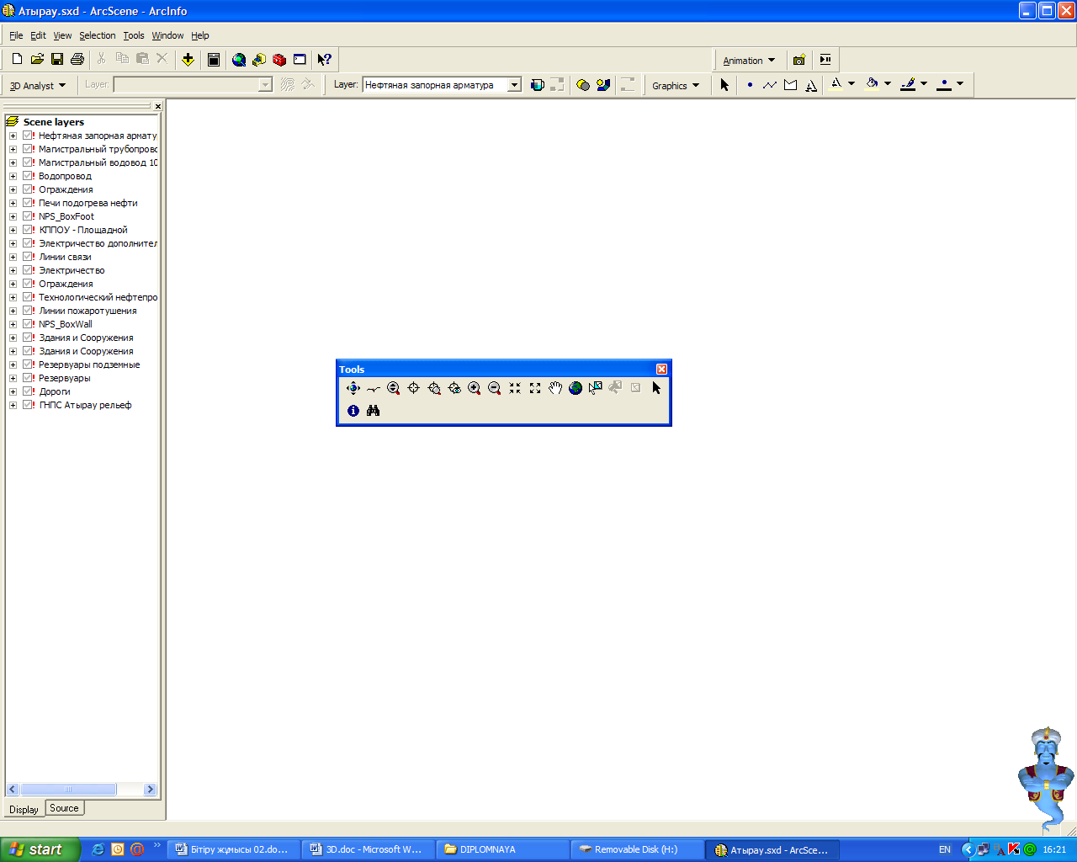Open the 3D Analyst dropdown menu
1077x862 pixels.
pyautogui.click(x=38, y=86)
